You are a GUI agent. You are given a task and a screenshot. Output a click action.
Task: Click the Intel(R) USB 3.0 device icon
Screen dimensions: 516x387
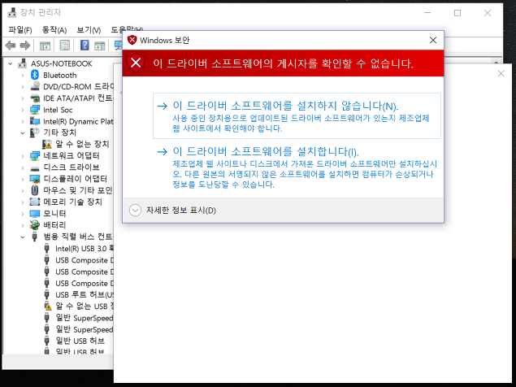pos(47,248)
